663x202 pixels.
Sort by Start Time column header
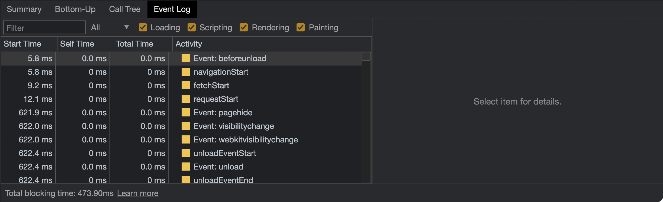click(22, 44)
